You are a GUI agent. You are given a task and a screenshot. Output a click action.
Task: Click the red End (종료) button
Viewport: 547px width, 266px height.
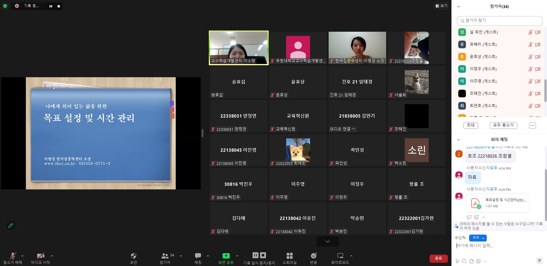[x=438, y=258]
